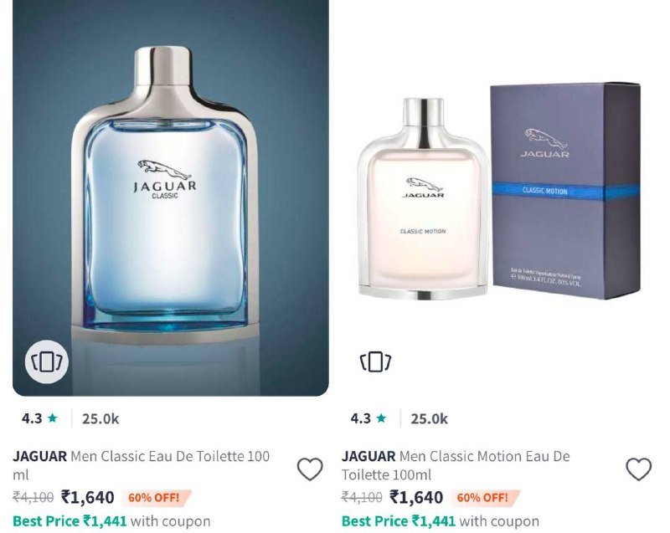The height and width of the screenshot is (533, 670).
Task: Tap 60% OFF badge on Jaguar Classic
Action: pyautogui.click(x=157, y=498)
